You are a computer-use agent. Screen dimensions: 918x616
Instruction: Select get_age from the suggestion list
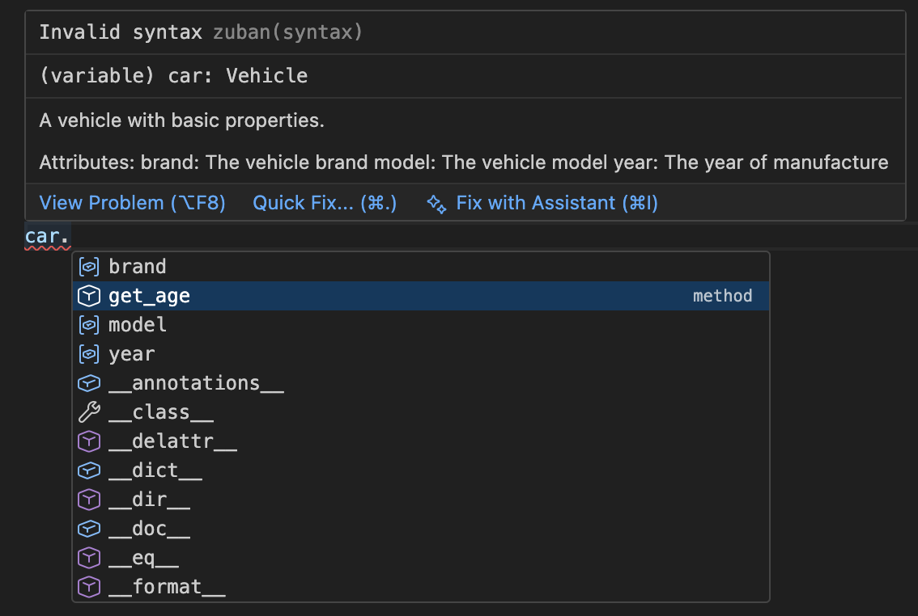click(x=148, y=295)
